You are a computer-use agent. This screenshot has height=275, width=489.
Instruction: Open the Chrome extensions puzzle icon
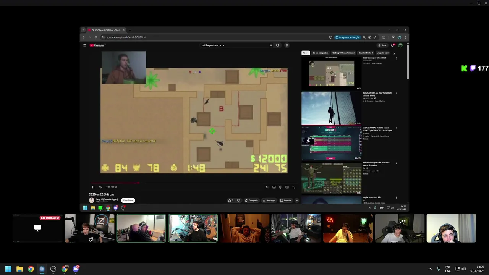pyautogui.click(x=384, y=37)
